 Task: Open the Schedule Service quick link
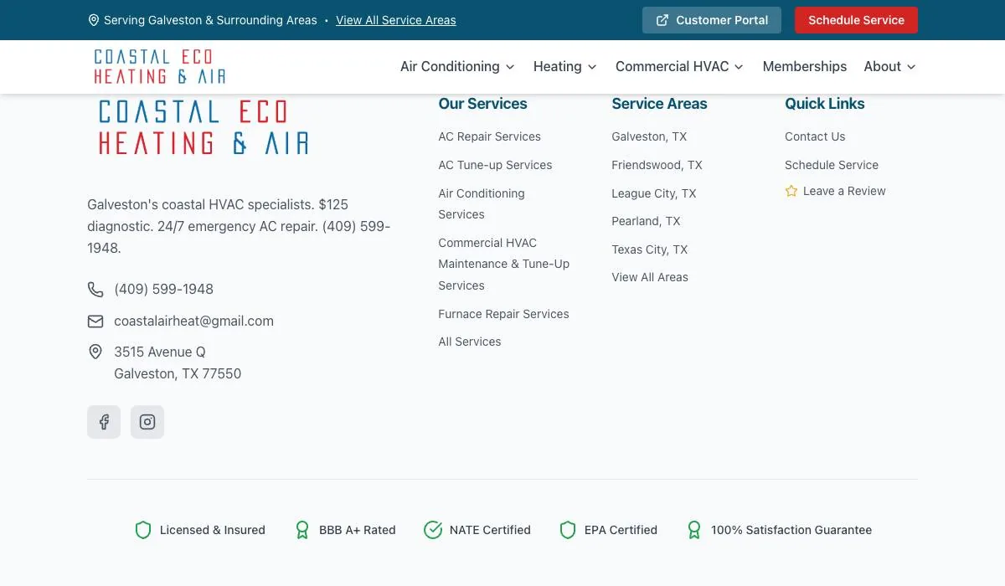tap(832, 165)
